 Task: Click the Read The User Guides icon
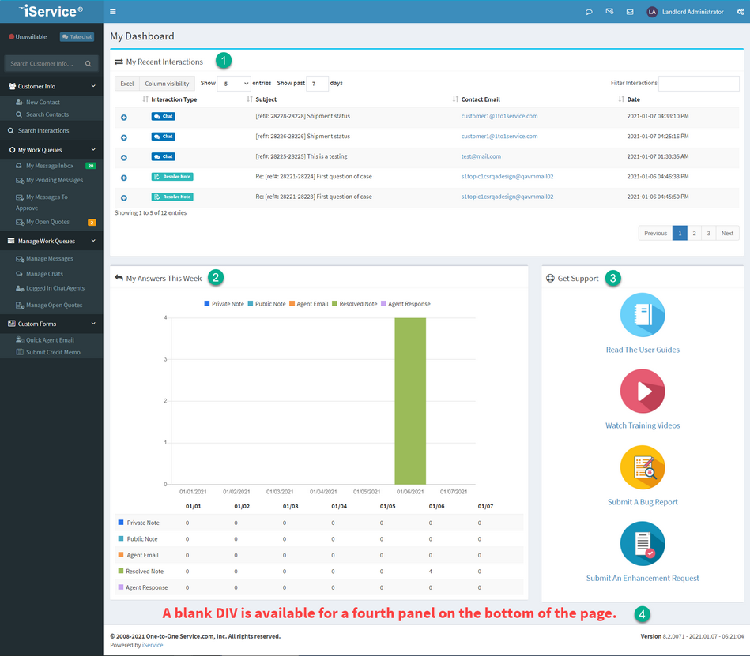point(643,315)
